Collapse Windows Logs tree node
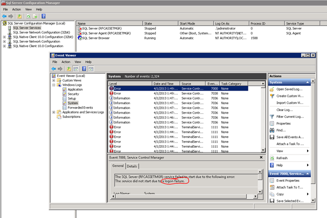 tap(54, 85)
